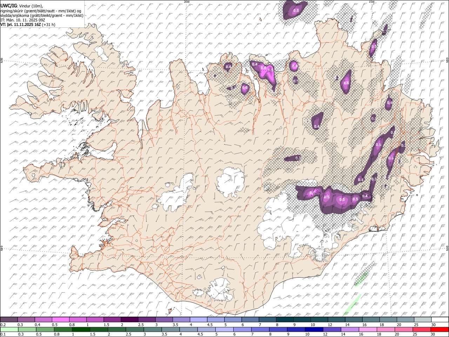
Task: Click the '0.2' label in the purple legend row
Action: (x=3, y=325)
